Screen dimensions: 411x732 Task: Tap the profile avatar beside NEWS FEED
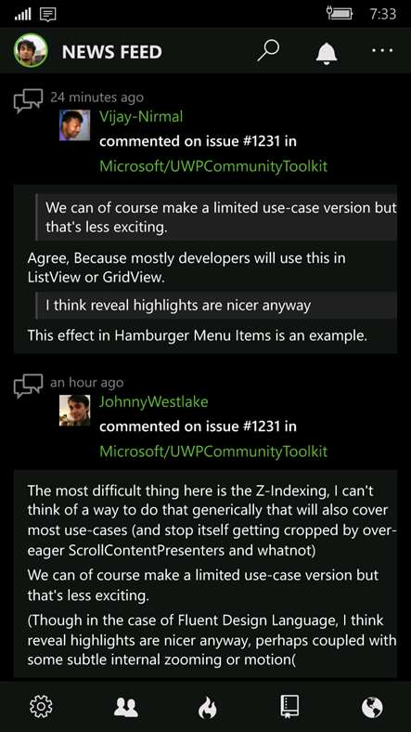tap(31, 50)
